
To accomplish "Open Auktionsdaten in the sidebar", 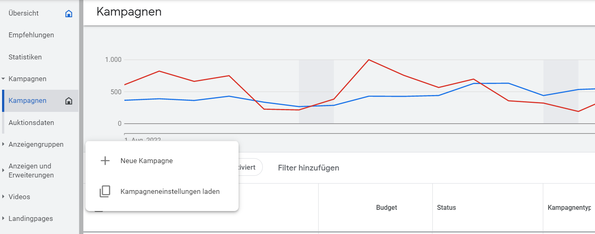I will 31,123.
